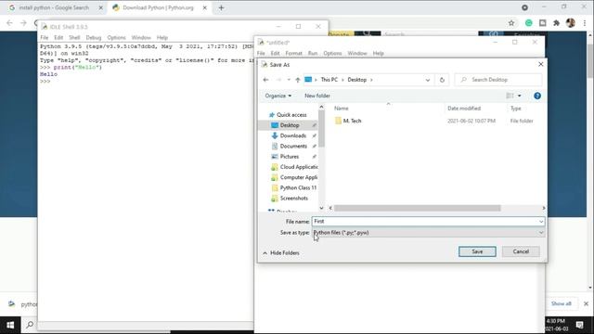This screenshot has width=594, height=334.
Task: Select the M. Tech folder in file list
Action: pos(348,121)
